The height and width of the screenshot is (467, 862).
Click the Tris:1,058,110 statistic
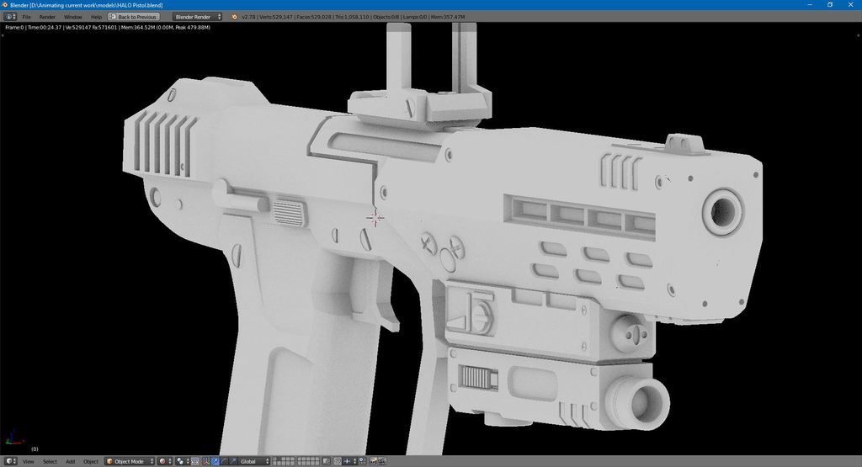click(x=352, y=17)
